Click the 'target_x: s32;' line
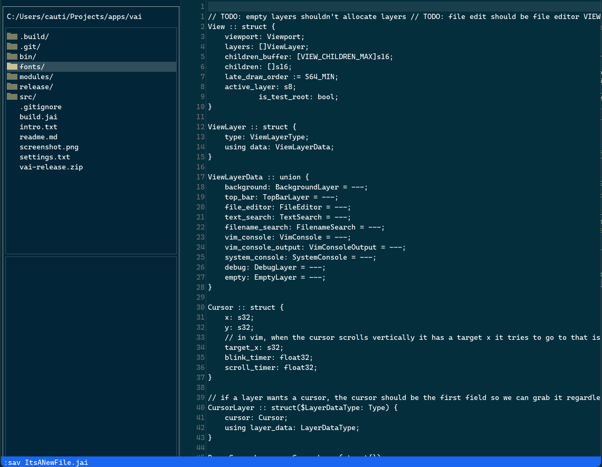The image size is (602, 467). click(254, 347)
